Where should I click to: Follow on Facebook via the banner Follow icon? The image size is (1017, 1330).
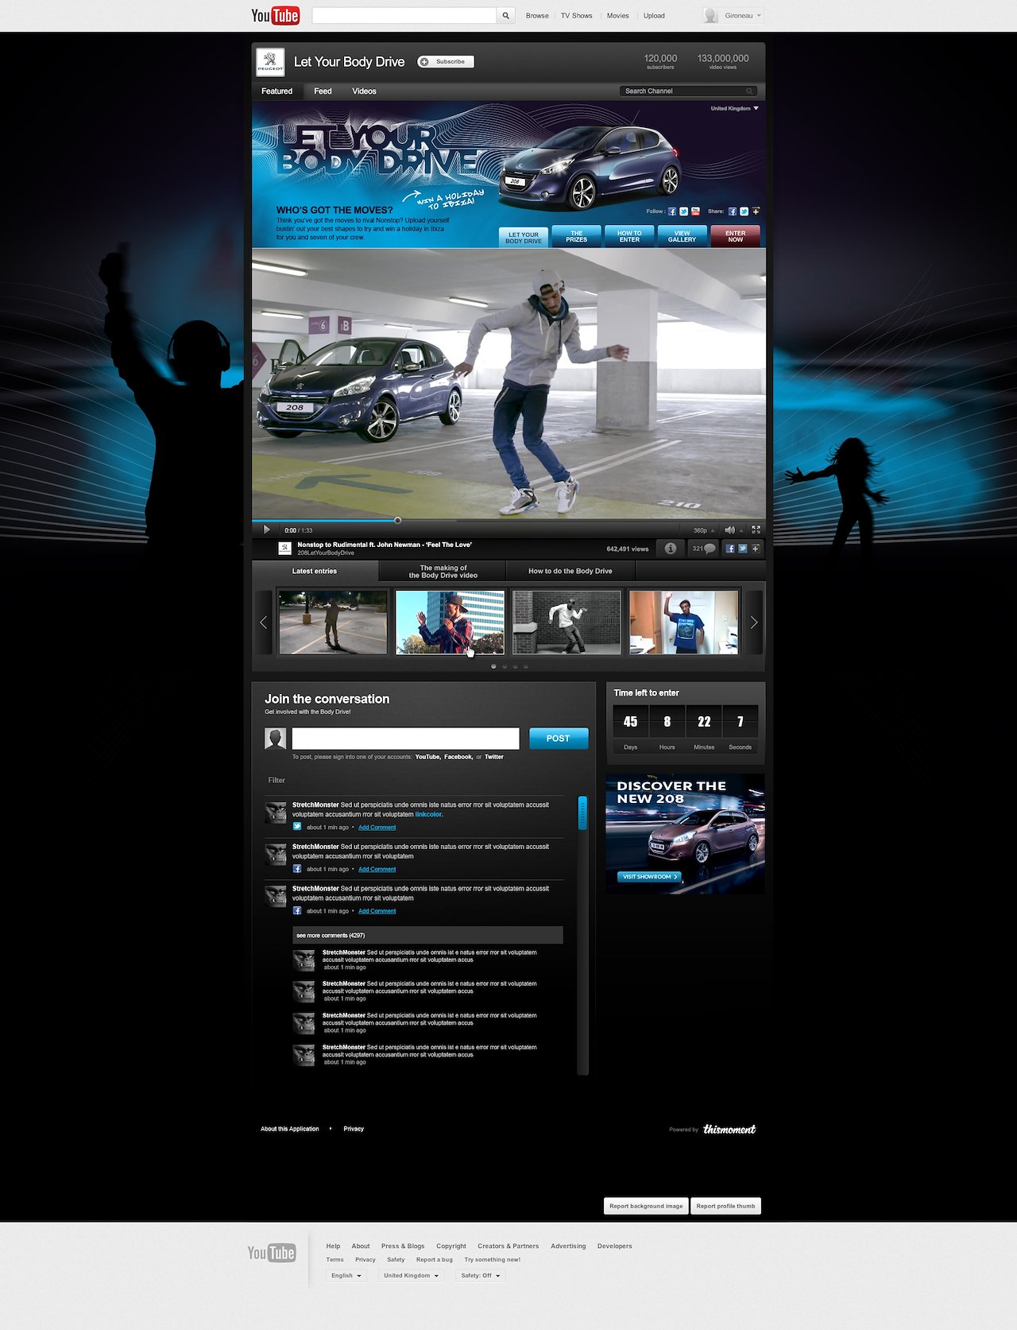(672, 211)
